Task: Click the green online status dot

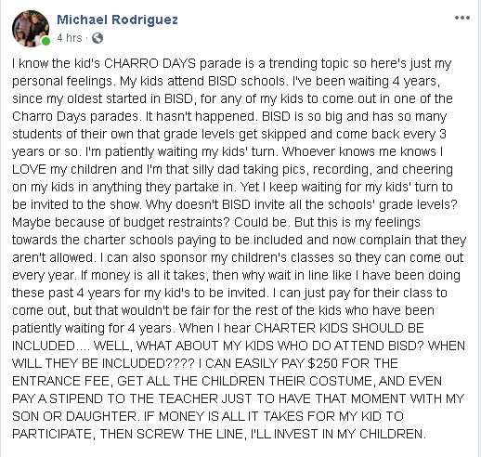Action: pyautogui.click(x=45, y=41)
